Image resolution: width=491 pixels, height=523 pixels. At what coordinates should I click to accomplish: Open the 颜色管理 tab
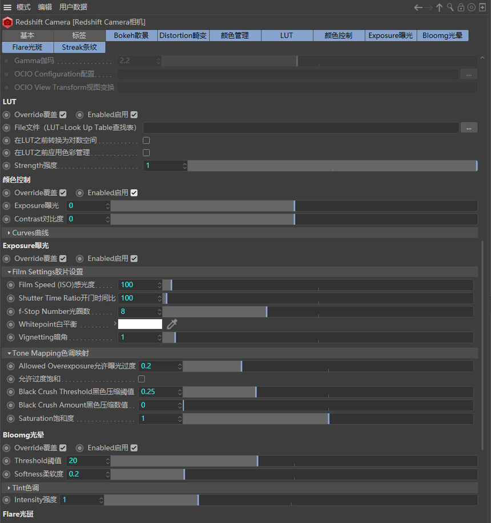(x=235, y=36)
